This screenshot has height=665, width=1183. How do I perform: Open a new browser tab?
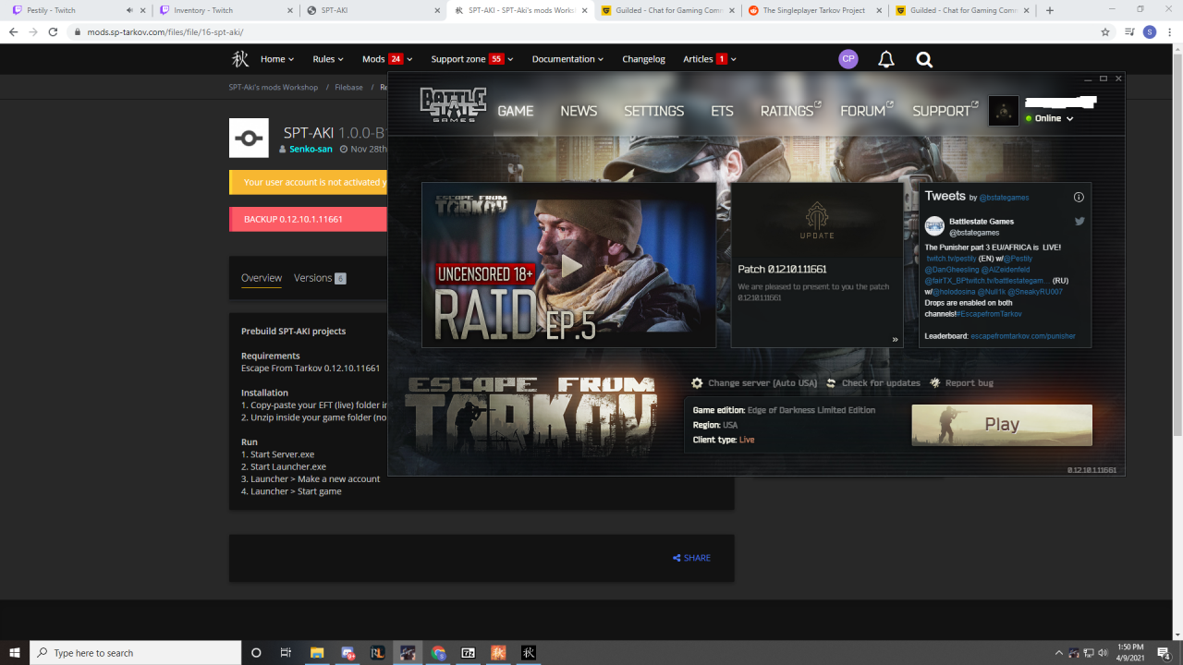pyautogui.click(x=1050, y=10)
